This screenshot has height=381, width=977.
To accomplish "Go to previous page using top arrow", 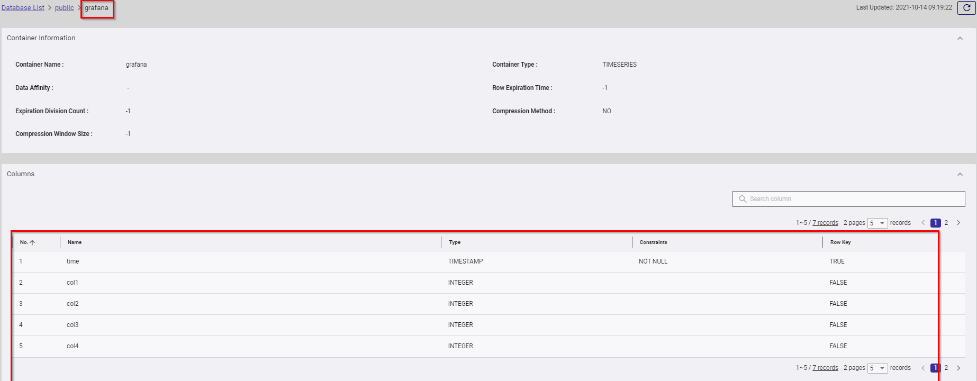I will [x=923, y=223].
